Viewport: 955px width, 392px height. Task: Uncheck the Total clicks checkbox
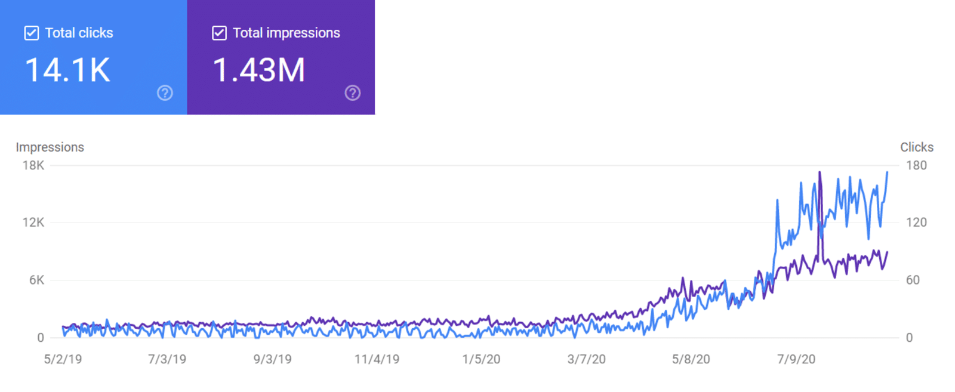(x=32, y=33)
